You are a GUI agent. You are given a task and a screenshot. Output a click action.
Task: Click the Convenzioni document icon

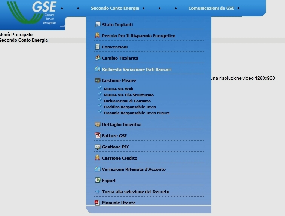(x=97, y=47)
